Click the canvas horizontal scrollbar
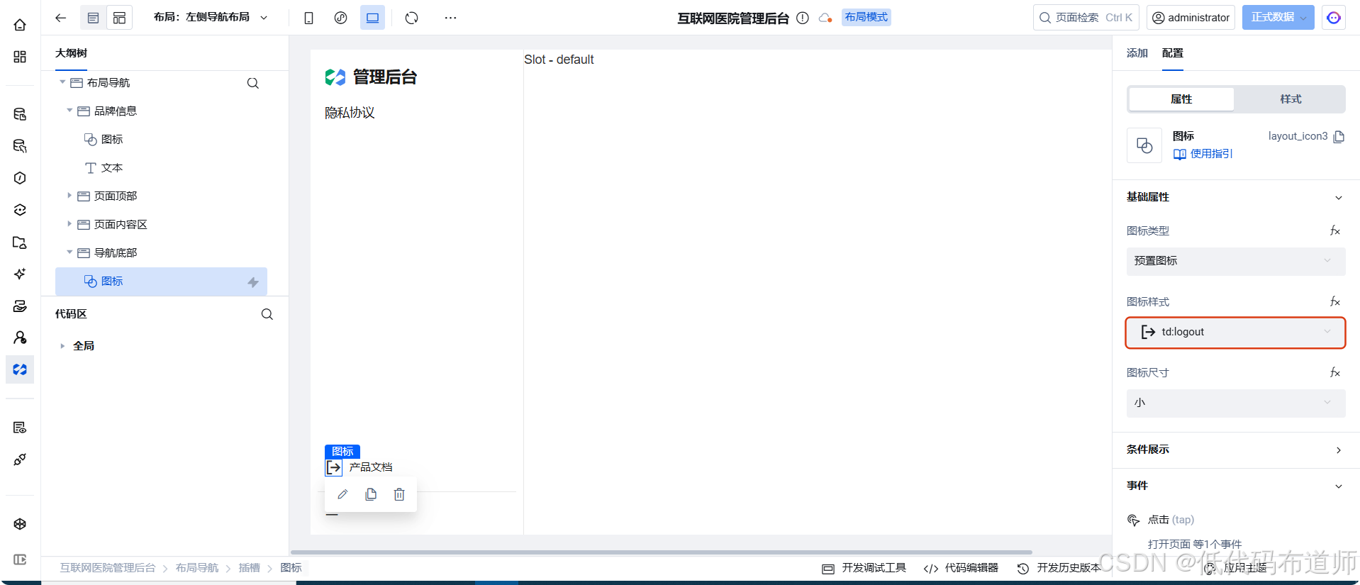 pos(661,552)
